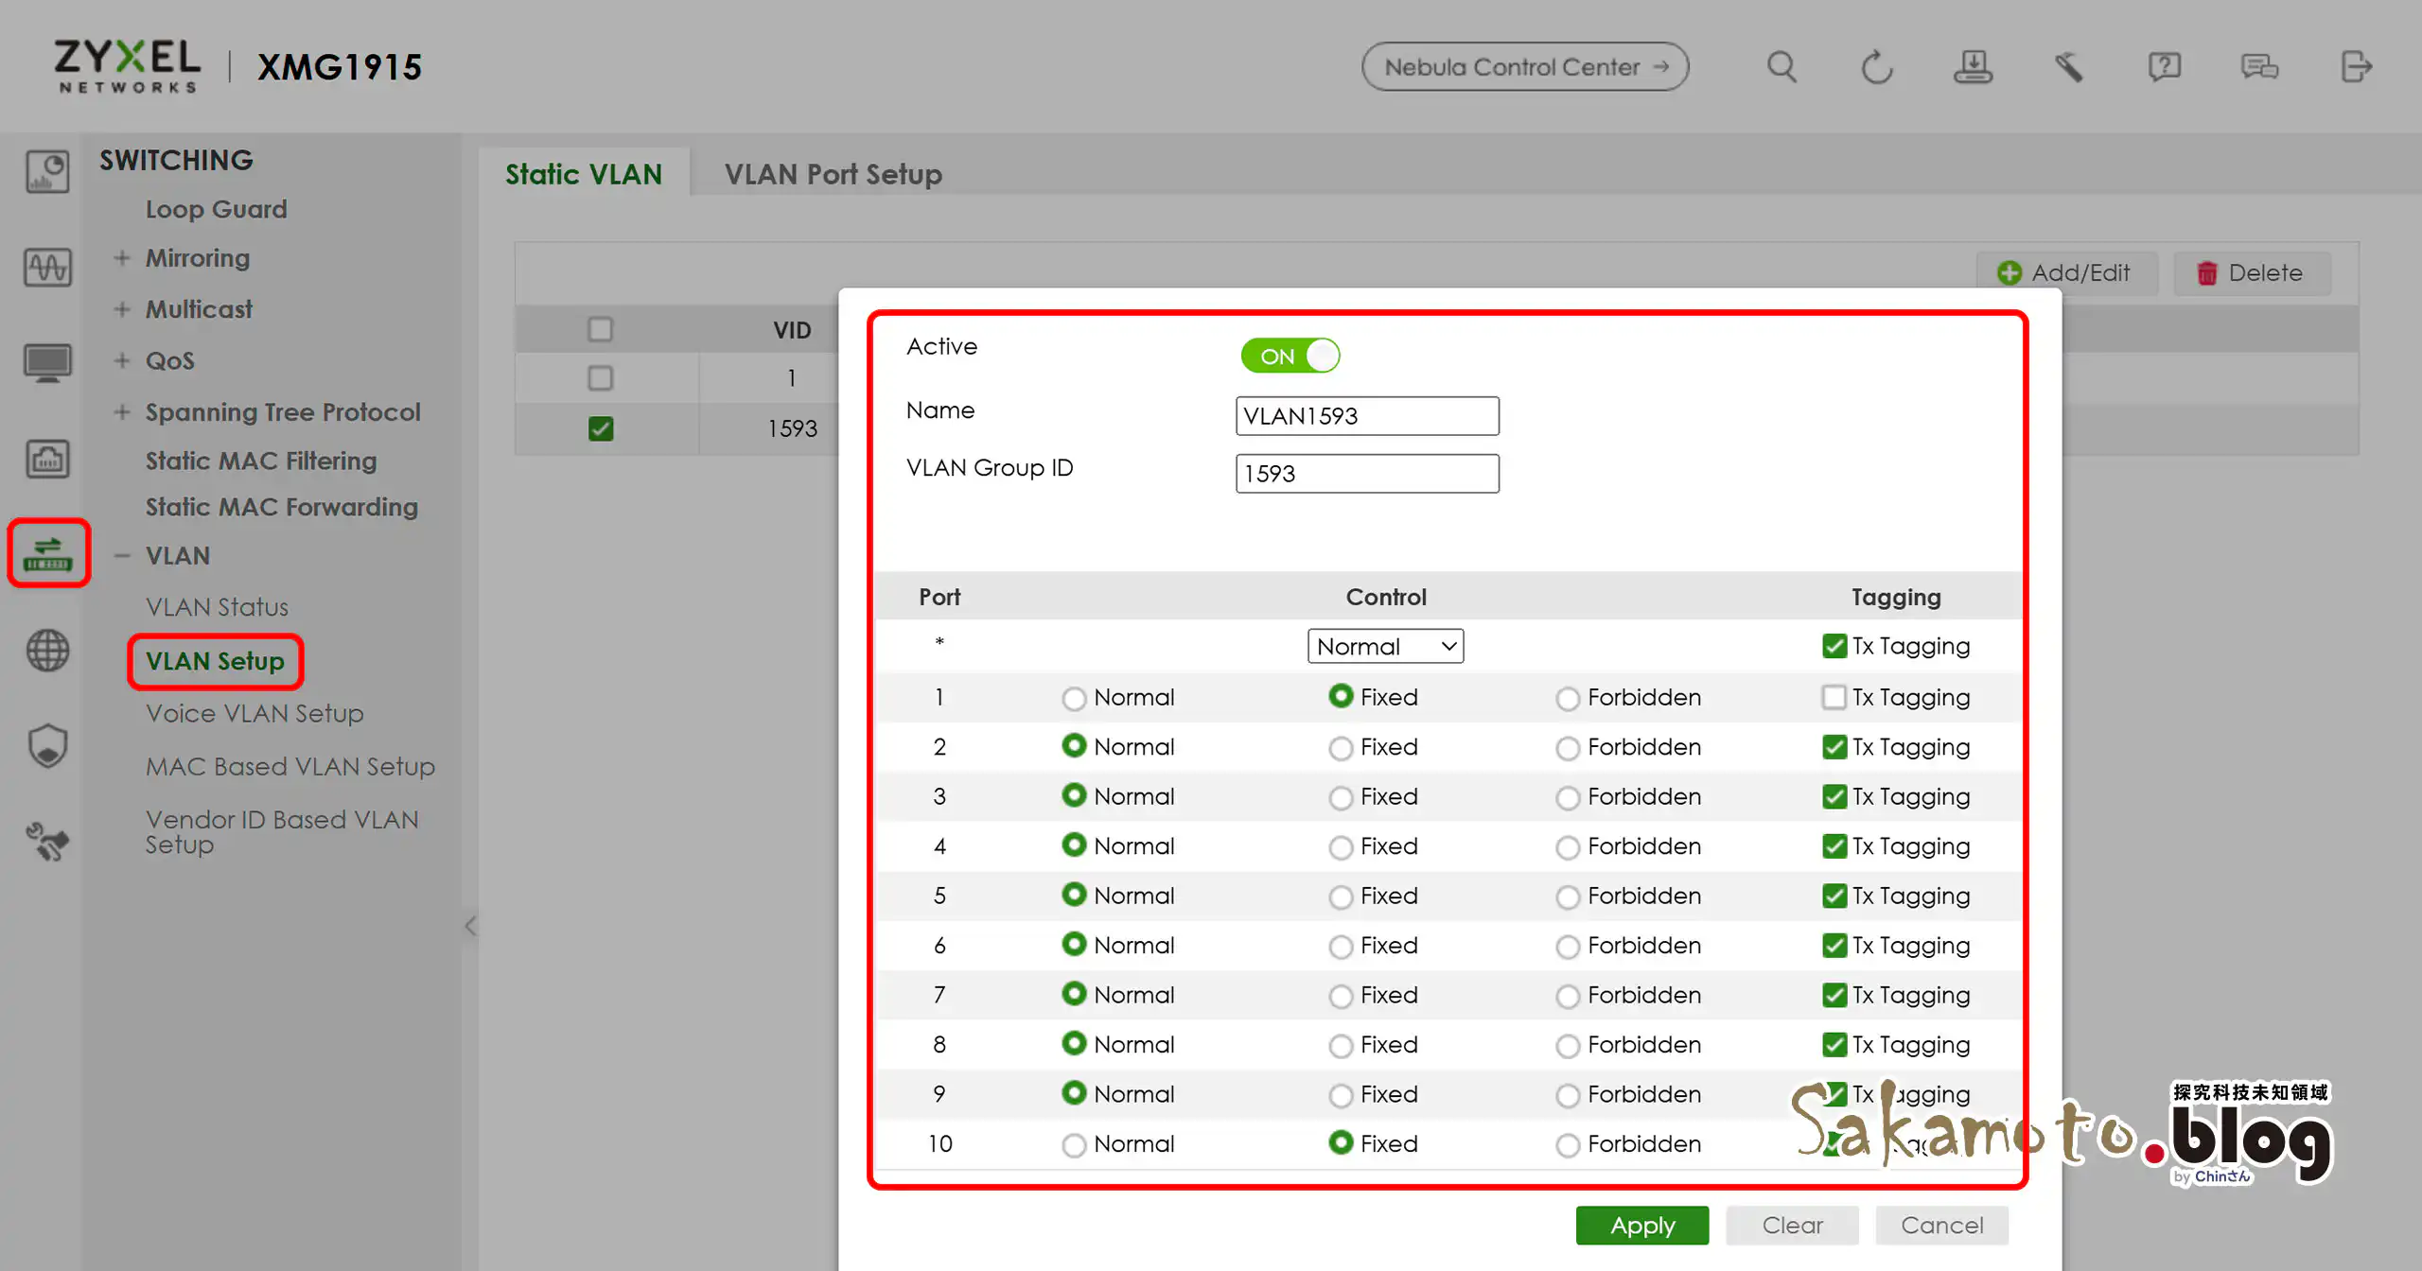Open the Switching icon in left sidebar
The height and width of the screenshot is (1271, 2422).
(x=48, y=553)
